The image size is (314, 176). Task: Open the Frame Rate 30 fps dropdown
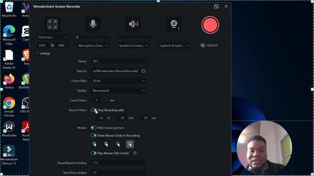coord(119,81)
